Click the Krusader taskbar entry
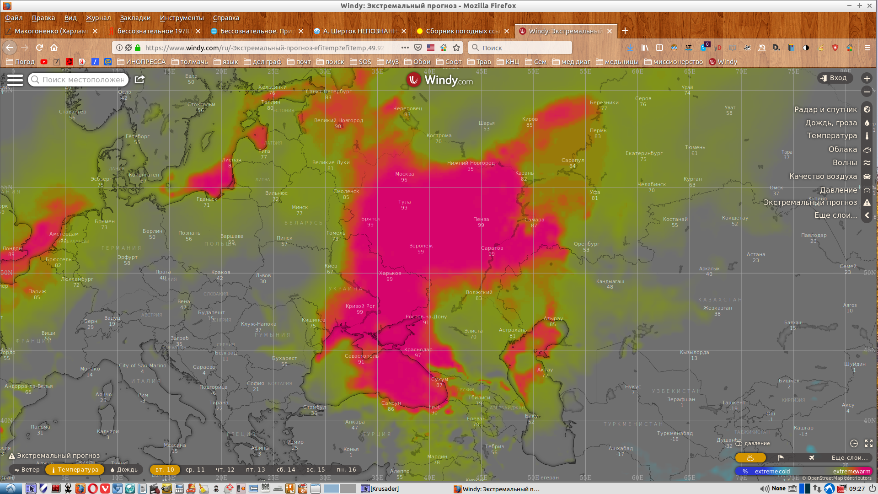Screen dimensions: 878x494 pos(380,489)
